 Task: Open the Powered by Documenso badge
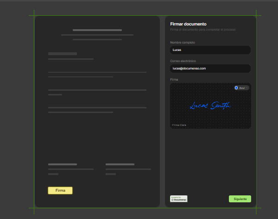click(179, 199)
